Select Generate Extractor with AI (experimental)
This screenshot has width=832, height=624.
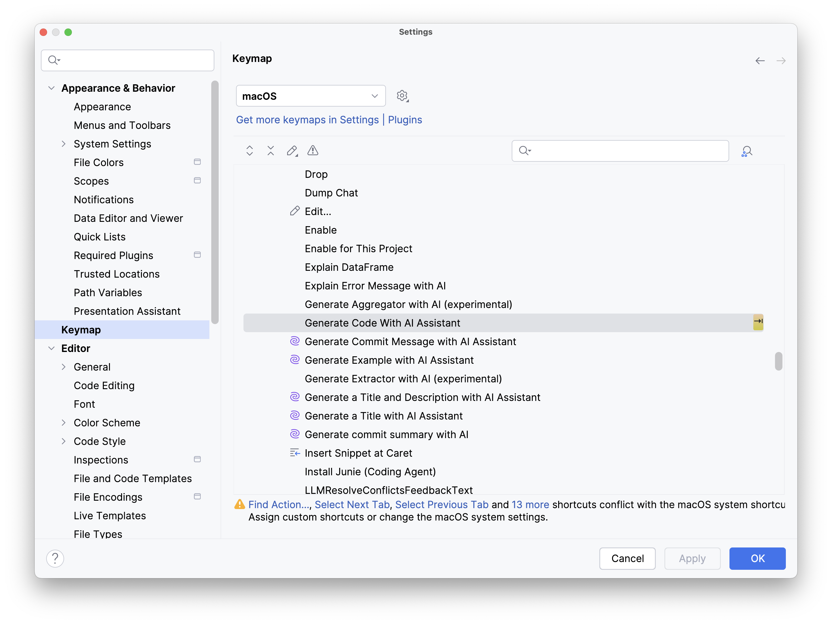click(403, 379)
